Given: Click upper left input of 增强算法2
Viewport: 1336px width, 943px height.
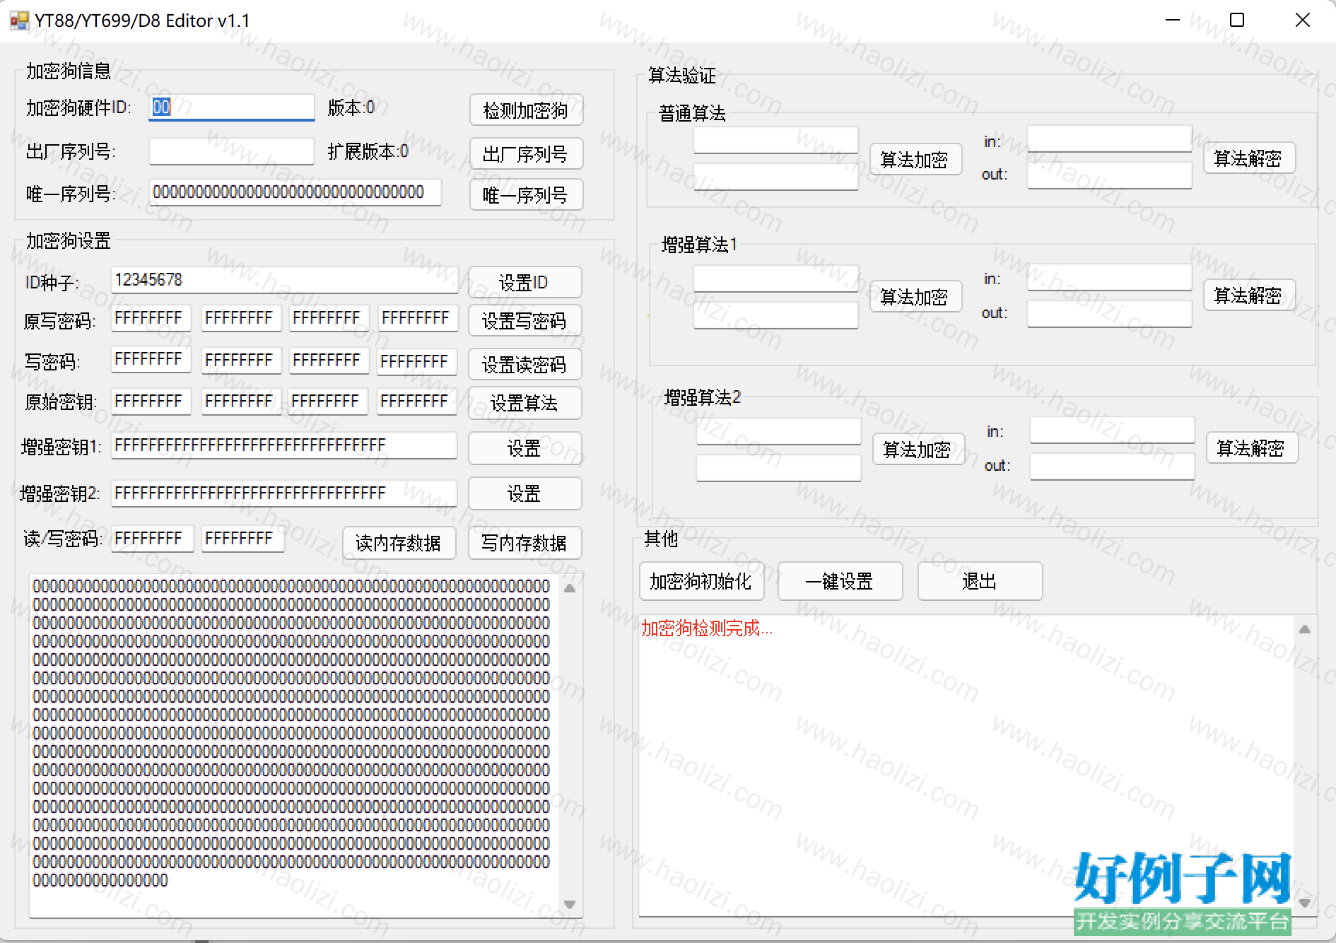Looking at the screenshot, I should click(779, 431).
